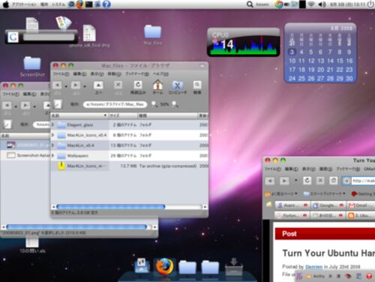This screenshot has height=282, width=375.
Task: Go forward in the Mac_files file browser
Action: coord(76,85)
